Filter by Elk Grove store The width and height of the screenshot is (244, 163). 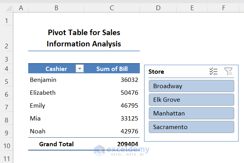[x=191, y=99]
